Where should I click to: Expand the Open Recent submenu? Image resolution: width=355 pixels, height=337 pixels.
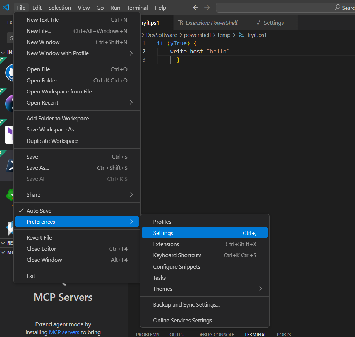(42, 102)
